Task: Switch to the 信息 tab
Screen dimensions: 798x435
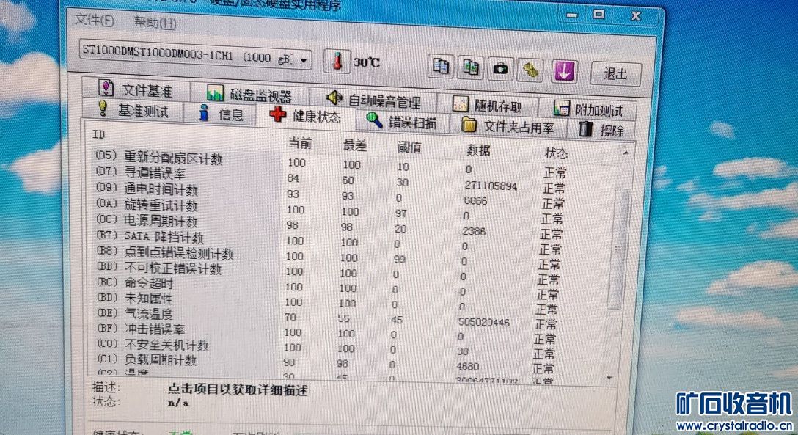Action: click(222, 114)
